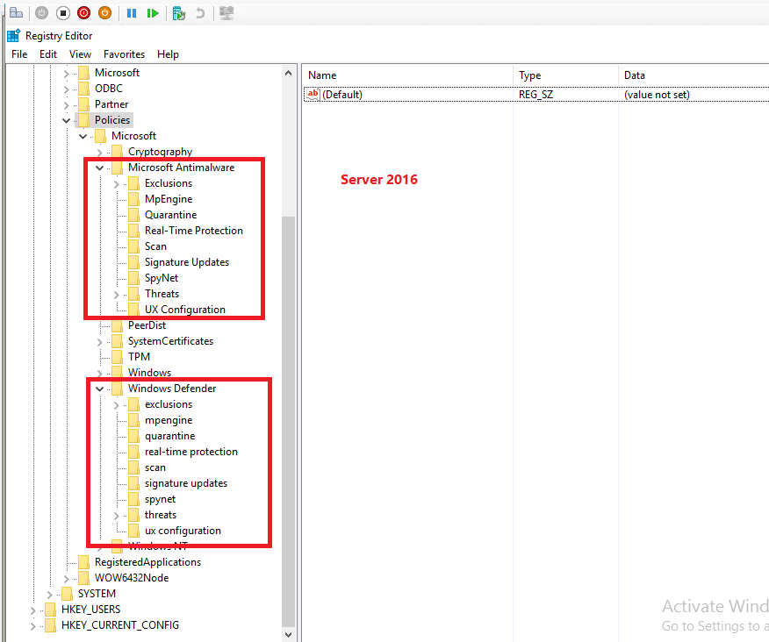Click the tree scrollbar down arrow
The height and width of the screenshot is (642, 769).
coord(288,635)
